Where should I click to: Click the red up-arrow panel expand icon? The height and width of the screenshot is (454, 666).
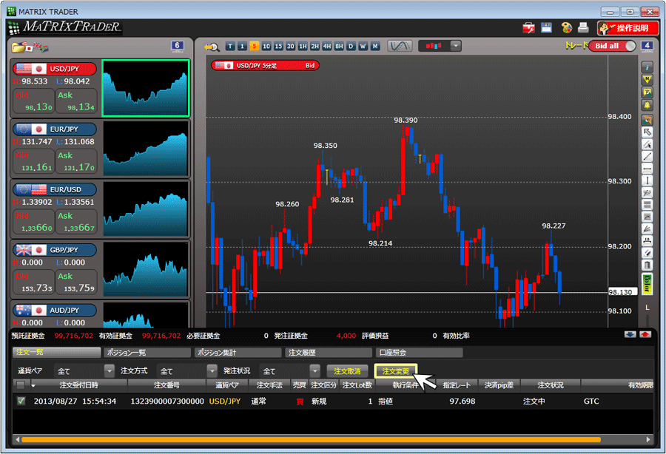645,335
